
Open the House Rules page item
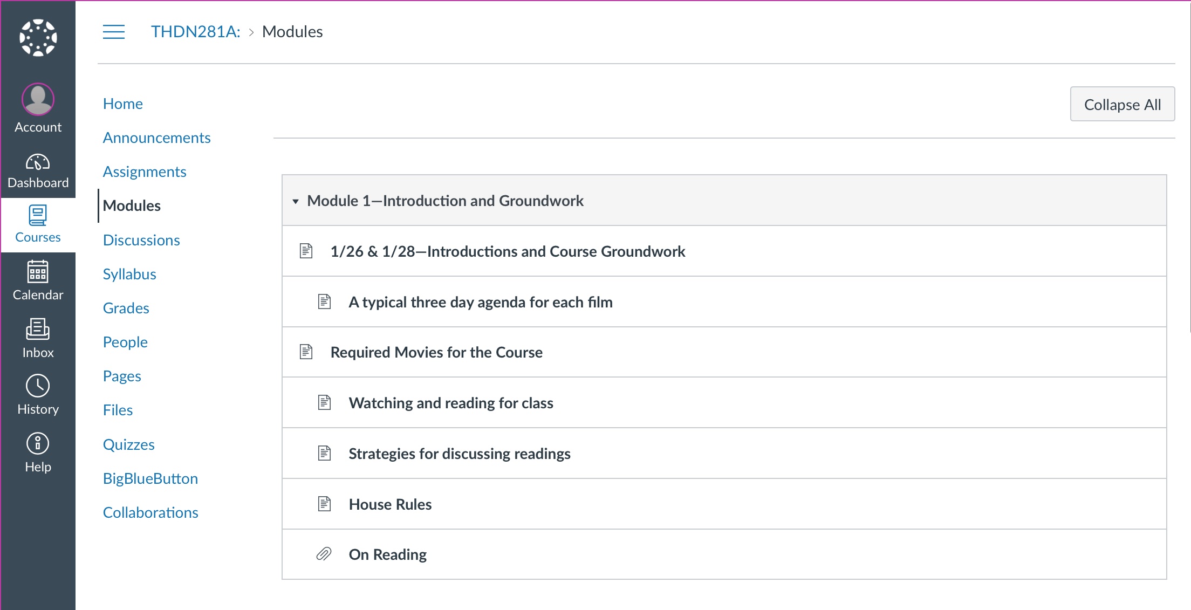390,504
